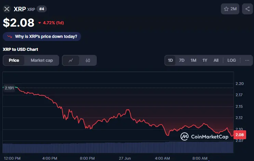The width and height of the screenshot is (254, 161).
Task: Select the 1D time range
Action: pos(170,60)
